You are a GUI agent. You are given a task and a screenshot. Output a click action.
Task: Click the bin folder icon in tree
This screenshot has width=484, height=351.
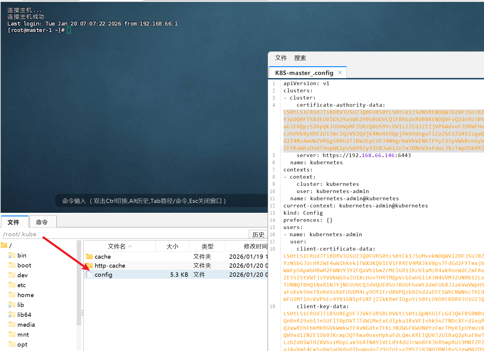[12, 255]
